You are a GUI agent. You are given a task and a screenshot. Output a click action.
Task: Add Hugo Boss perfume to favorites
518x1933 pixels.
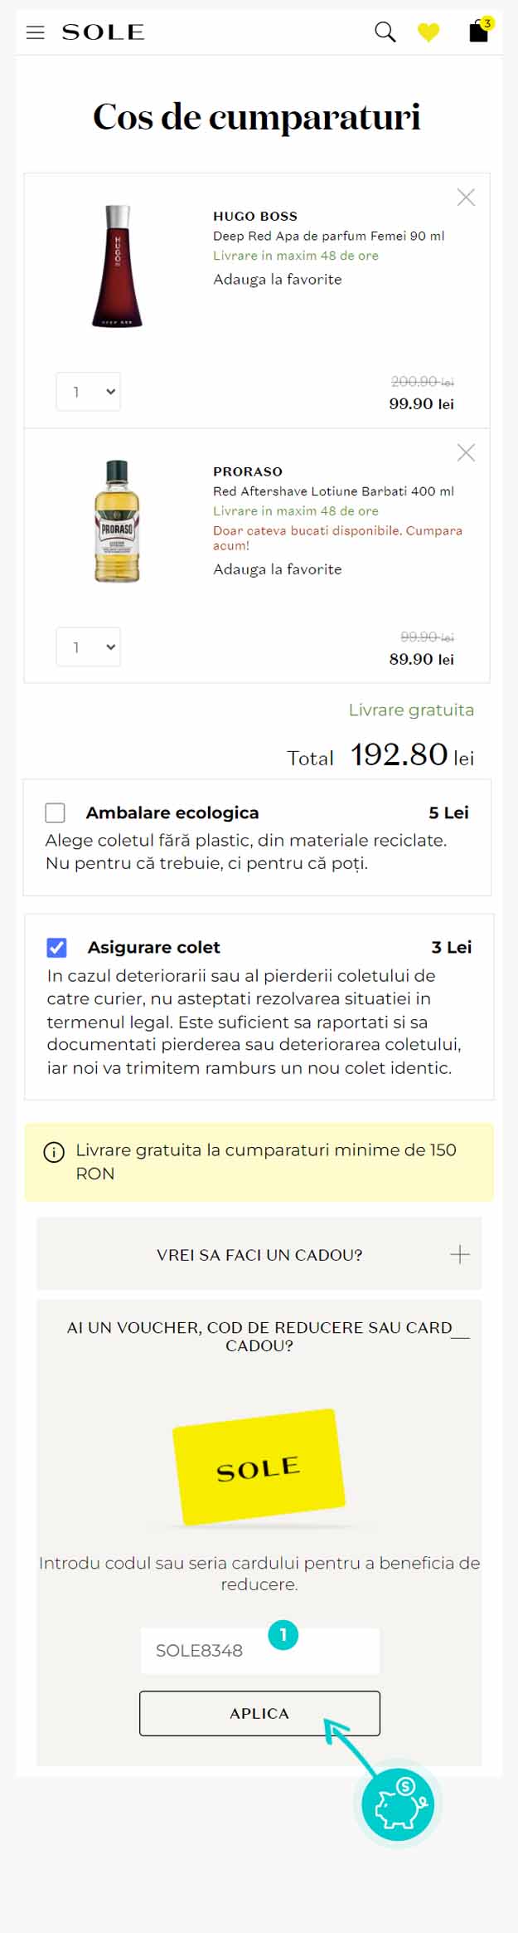click(x=278, y=280)
